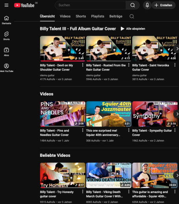Click Viking Death March Guitar Cover title
The width and height of the screenshot is (179, 204).
pyautogui.click(x=105, y=194)
